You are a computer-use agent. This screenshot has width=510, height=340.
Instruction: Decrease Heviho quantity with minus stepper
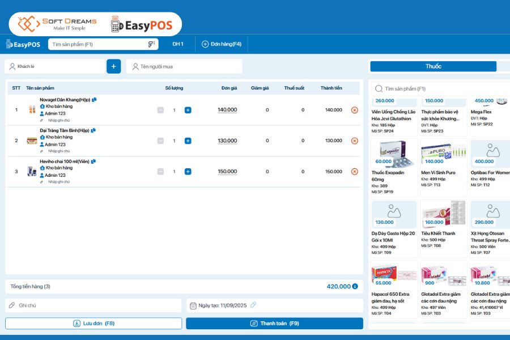[x=161, y=171]
